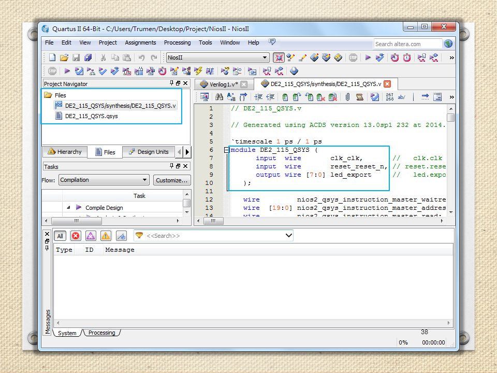497x373 pixels.
Task: Click the Tasks panel horizontal scrollbar thumb
Action: tap(77, 221)
